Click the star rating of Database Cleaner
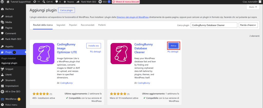Screen dimensions: 263x108 click(x=118, y=94)
